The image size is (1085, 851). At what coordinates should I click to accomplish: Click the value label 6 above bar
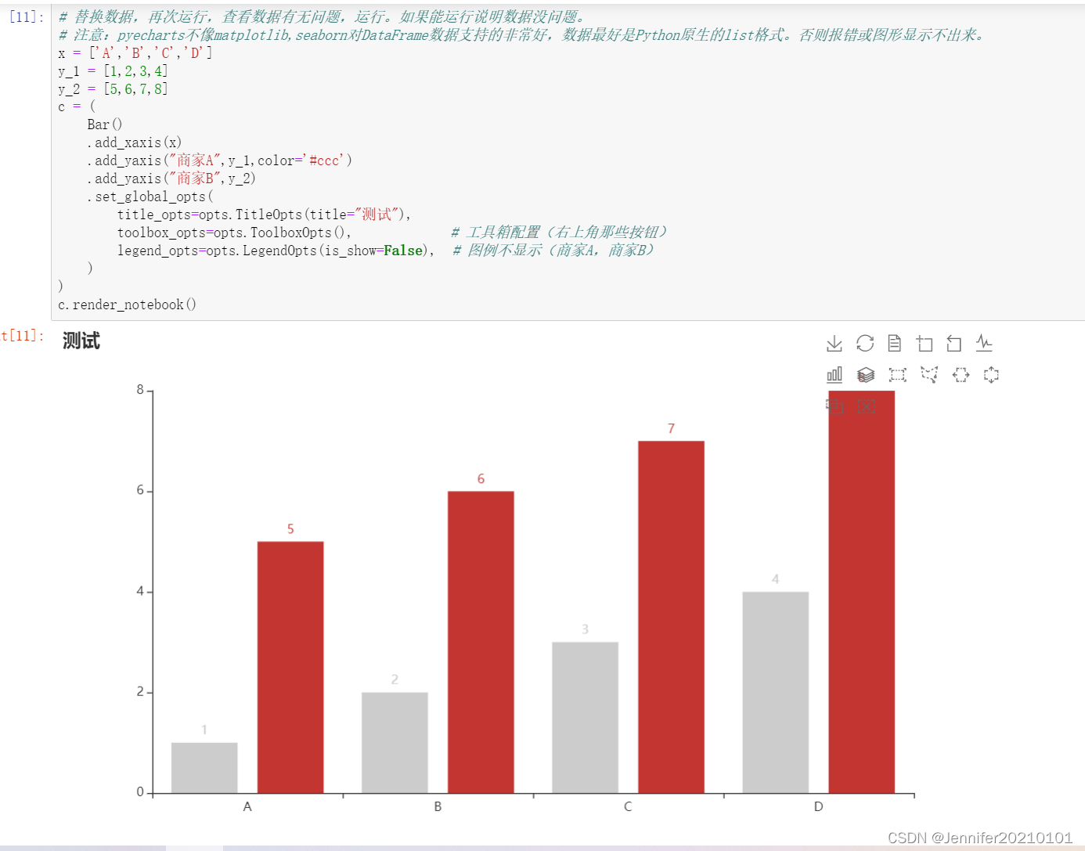[481, 478]
